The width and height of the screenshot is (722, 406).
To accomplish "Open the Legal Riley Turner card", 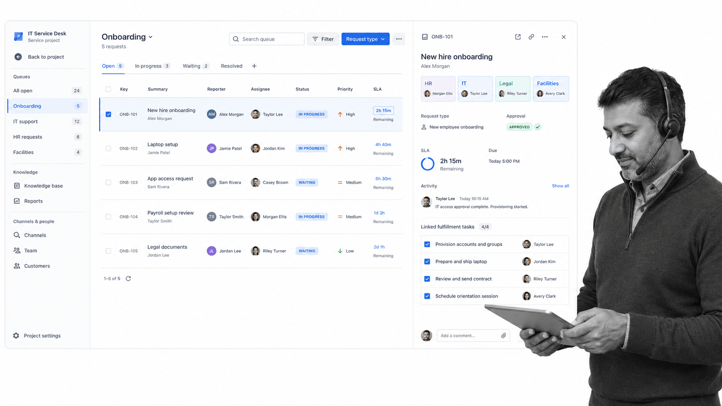I will 513,89.
